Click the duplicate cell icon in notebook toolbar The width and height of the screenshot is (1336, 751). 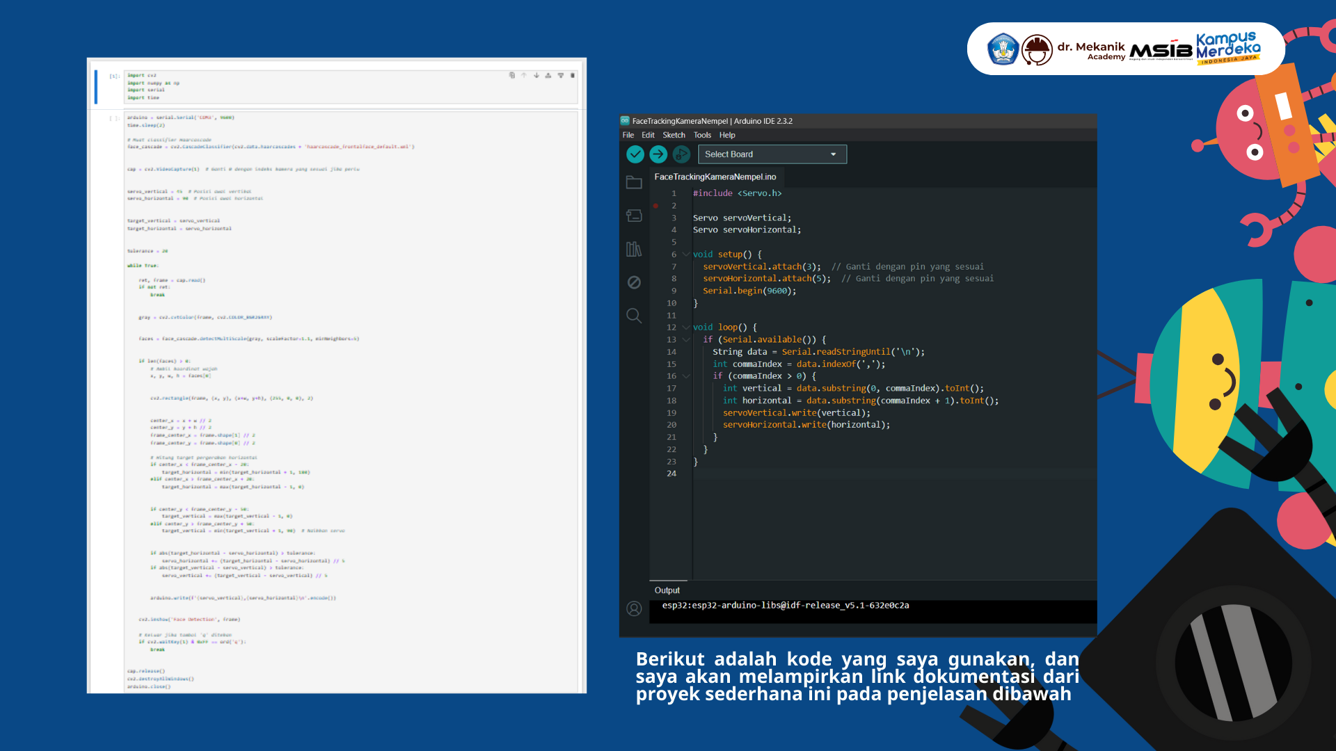[x=512, y=75]
